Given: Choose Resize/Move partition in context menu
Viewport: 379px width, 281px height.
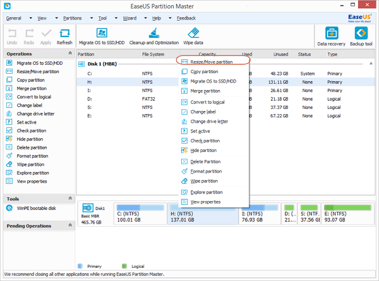Looking at the screenshot, I should (214, 62).
